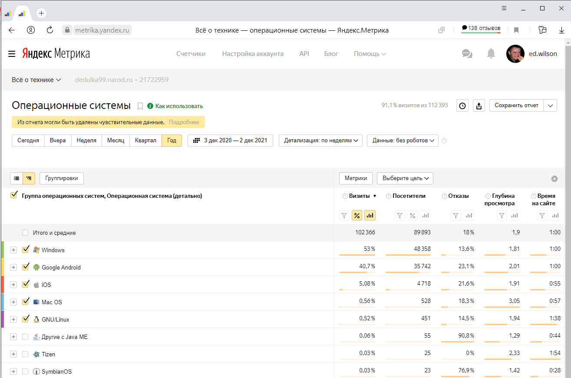Viewport: 571px width, 378px height.
Task: Open table settings gear
Action: pos(554,179)
